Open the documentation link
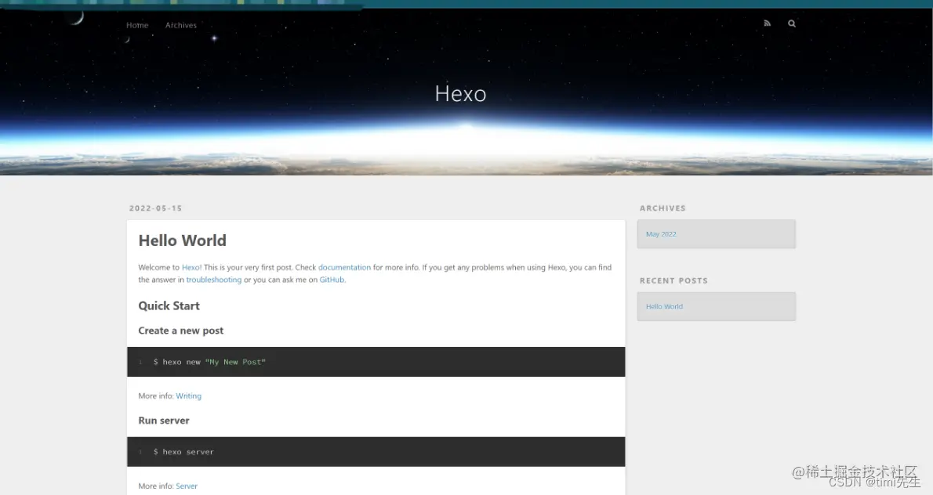This screenshot has height=495, width=933. [x=344, y=267]
